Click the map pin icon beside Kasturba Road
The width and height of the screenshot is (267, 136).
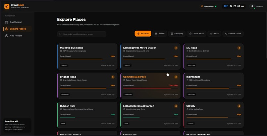[x=61, y=109]
